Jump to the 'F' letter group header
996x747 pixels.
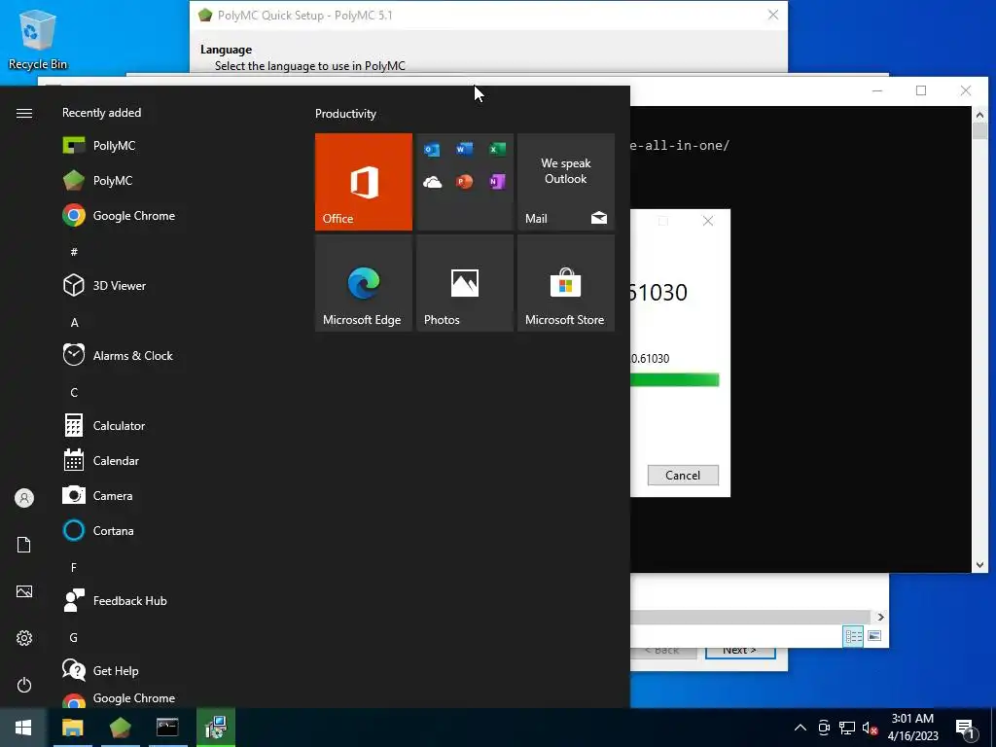coord(74,567)
